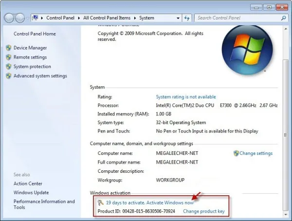
Task: Click the Product ID number text
Action: pos(148,211)
